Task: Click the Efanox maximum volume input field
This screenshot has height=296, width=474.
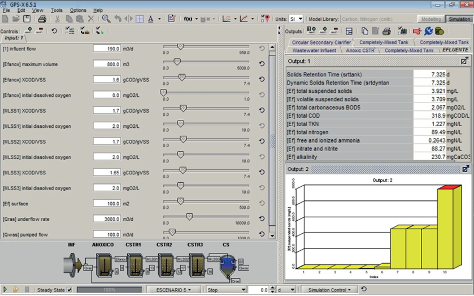Action: [107, 64]
